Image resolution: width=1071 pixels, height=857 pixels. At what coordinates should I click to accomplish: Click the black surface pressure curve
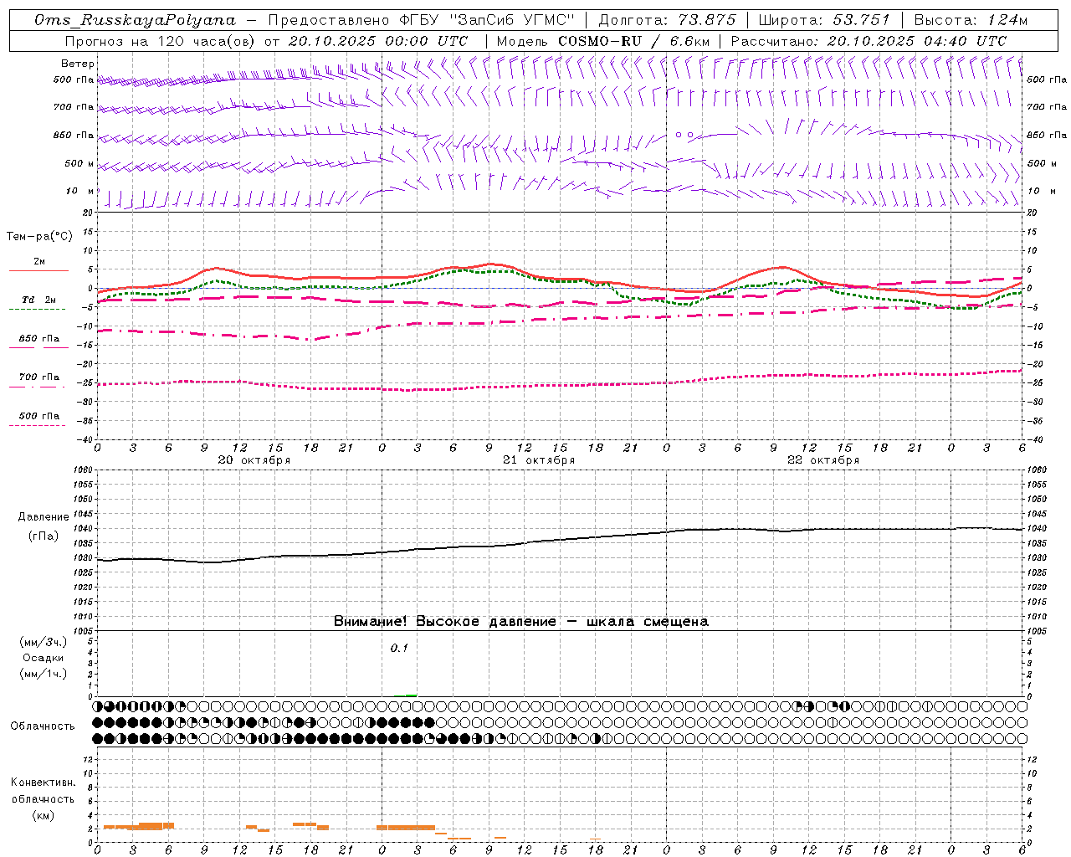(561, 538)
